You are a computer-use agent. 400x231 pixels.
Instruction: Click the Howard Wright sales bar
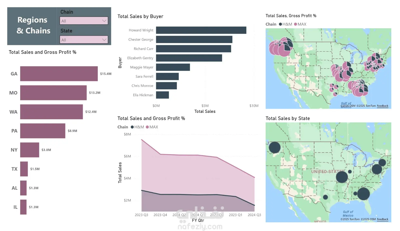click(201, 30)
